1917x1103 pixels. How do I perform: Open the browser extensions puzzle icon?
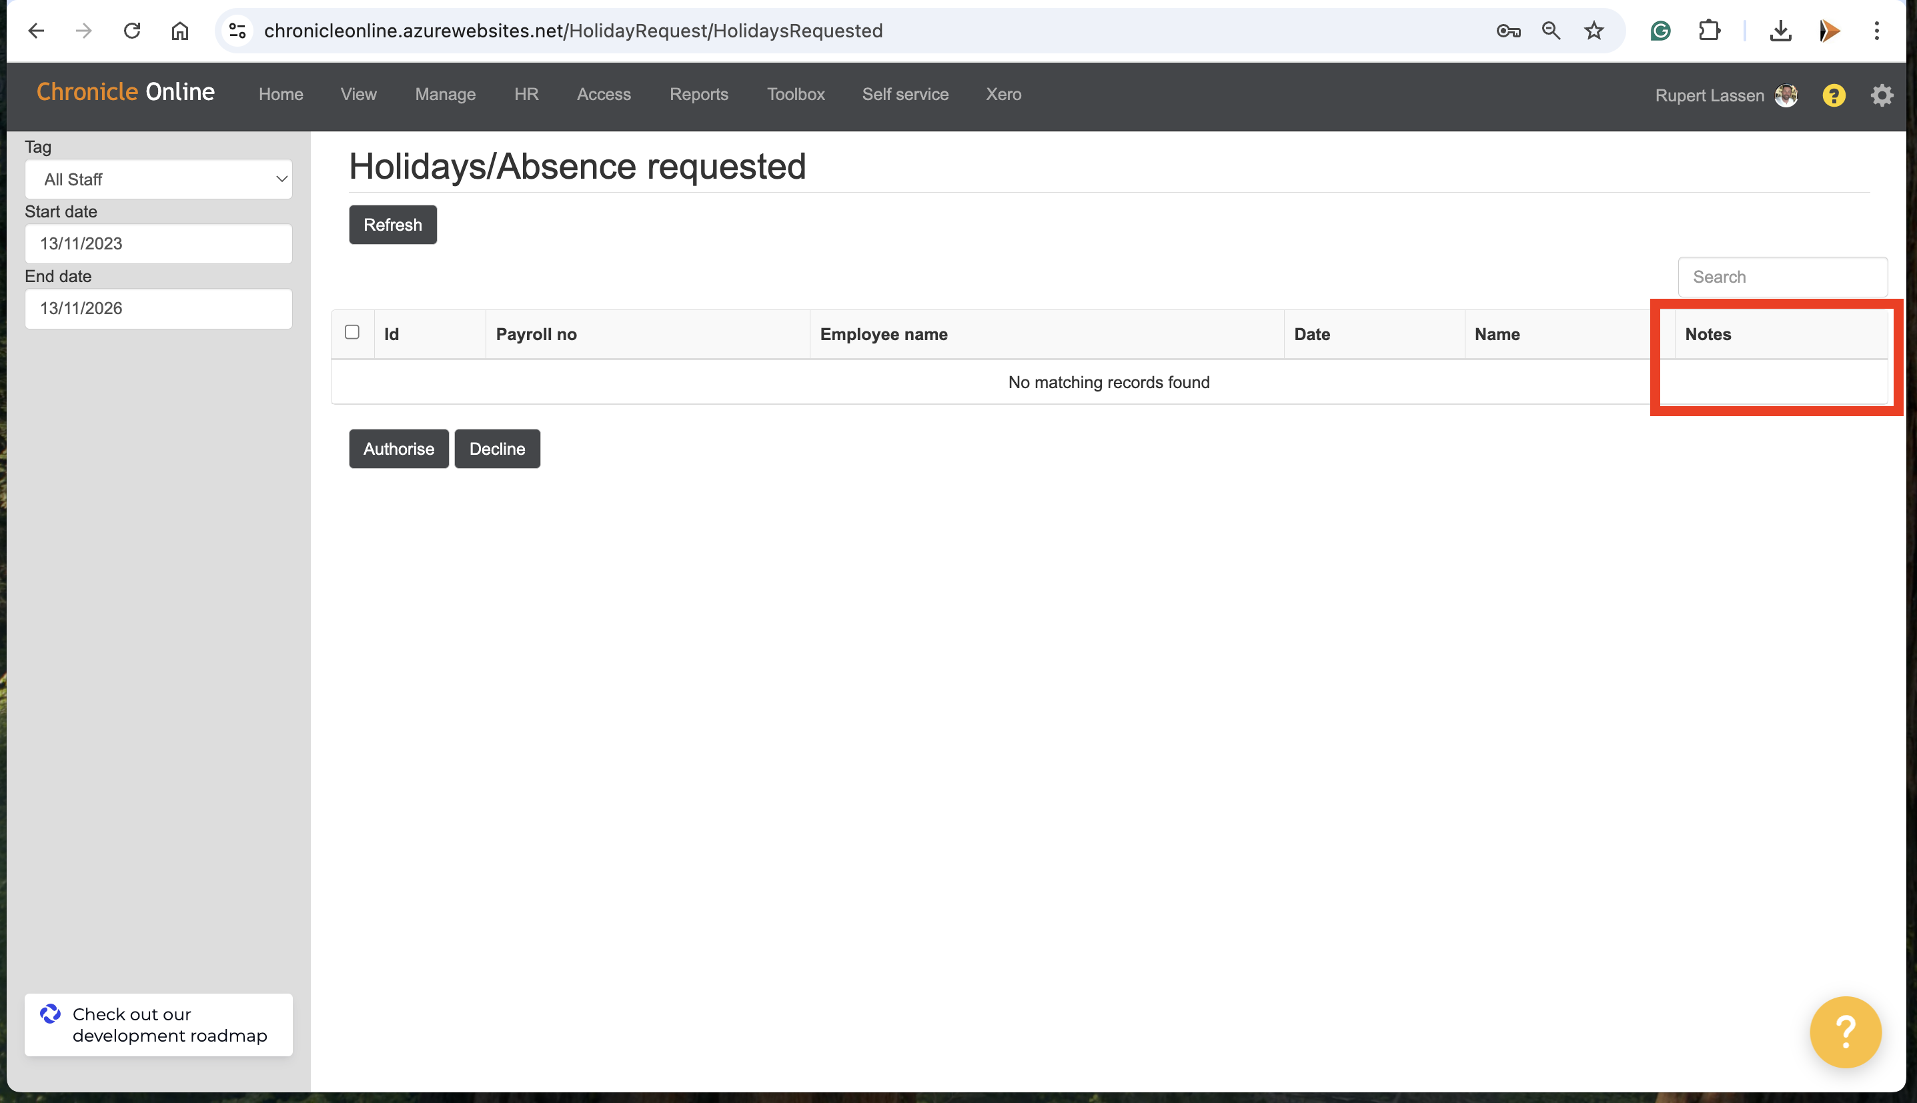click(1710, 31)
